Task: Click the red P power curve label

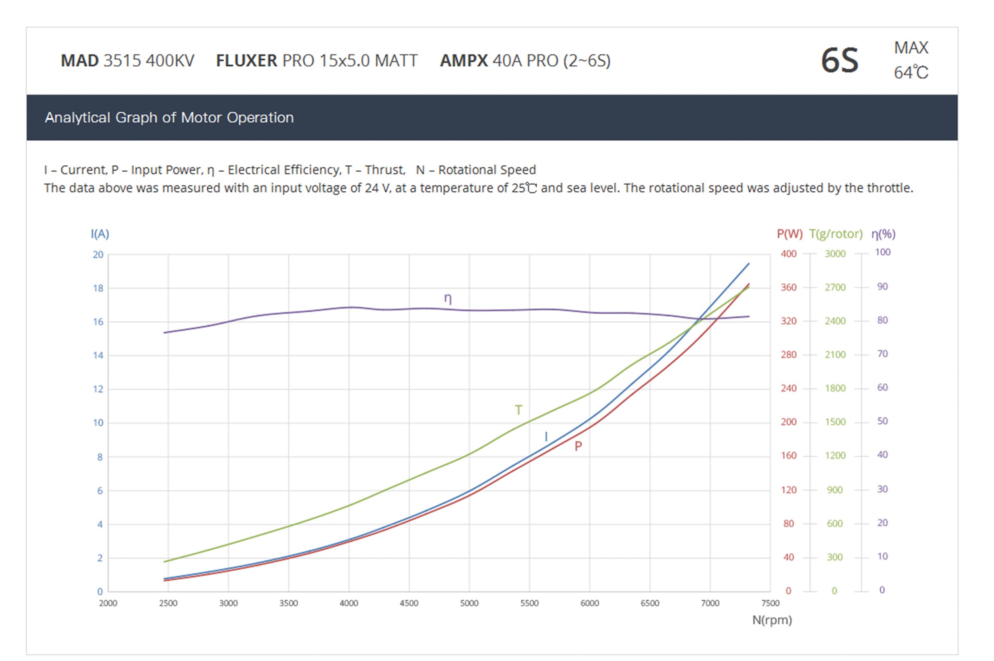Action: pos(578,446)
